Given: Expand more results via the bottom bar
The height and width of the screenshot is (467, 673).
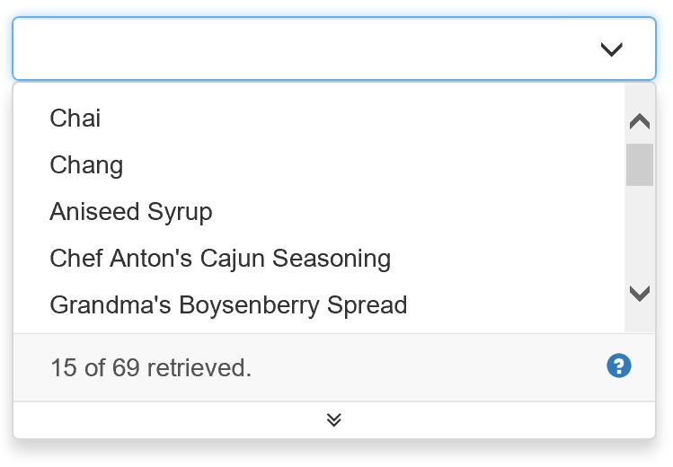Looking at the screenshot, I should [334, 419].
